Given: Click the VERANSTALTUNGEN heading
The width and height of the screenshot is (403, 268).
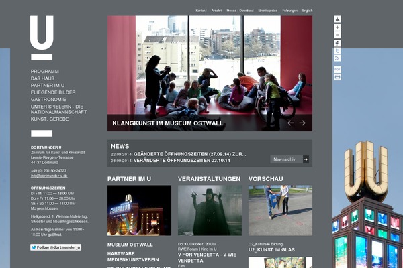Looking at the screenshot, I should click(x=209, y=179).
